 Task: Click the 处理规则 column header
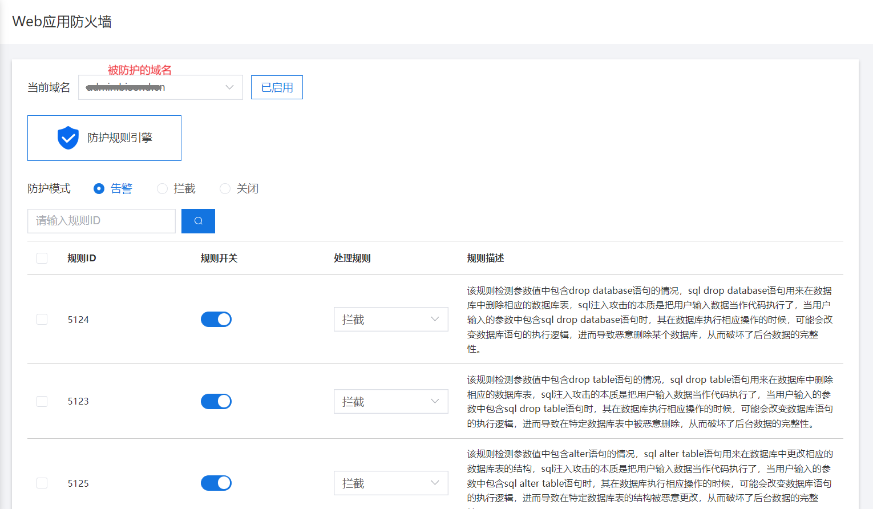click(x=352, y=258)
